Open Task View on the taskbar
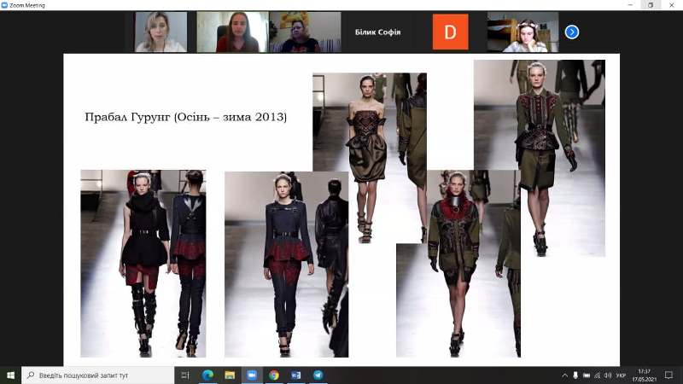This screenshot has height=384, width=683. (185, 375)
